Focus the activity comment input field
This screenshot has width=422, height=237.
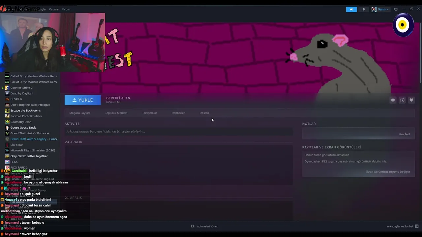178,131
